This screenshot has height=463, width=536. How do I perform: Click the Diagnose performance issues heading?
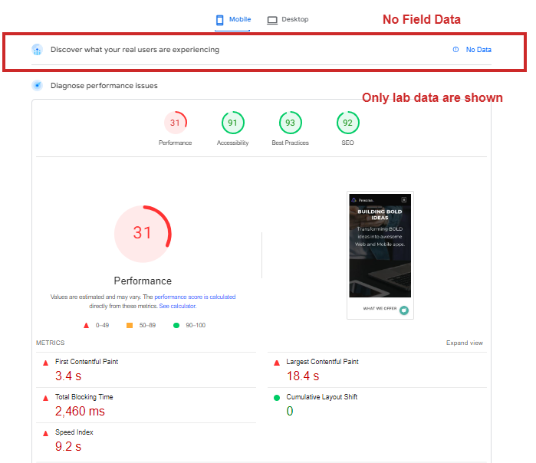104,85
